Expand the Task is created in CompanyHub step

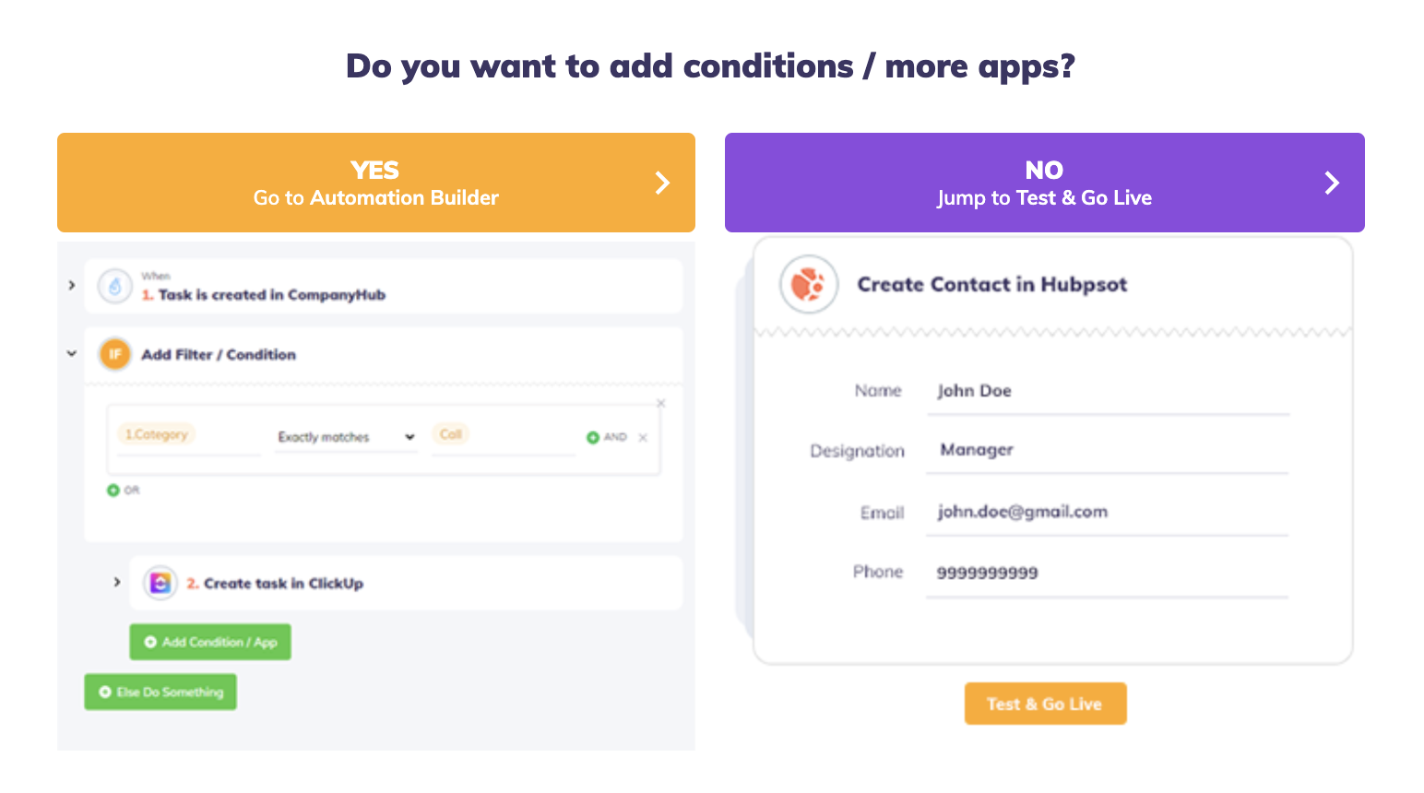(72, 286)
